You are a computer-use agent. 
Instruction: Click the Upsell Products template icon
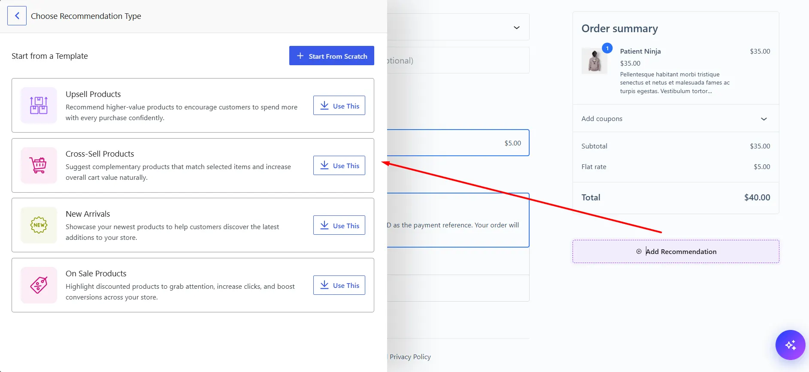[39, 105]
